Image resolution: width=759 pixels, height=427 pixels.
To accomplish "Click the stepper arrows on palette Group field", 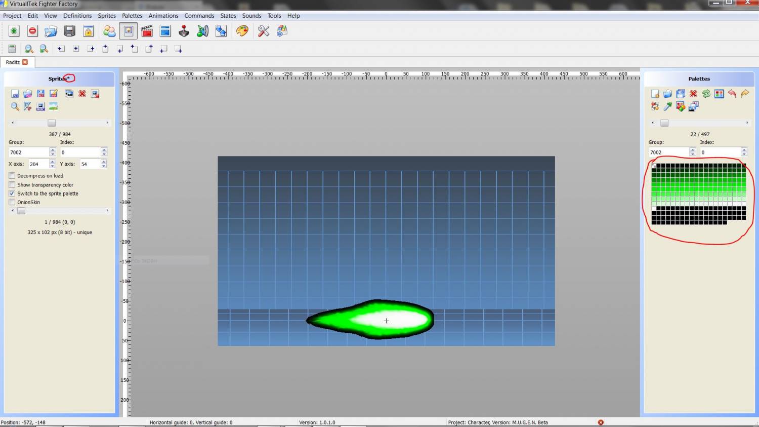I will tap(693, 152).
